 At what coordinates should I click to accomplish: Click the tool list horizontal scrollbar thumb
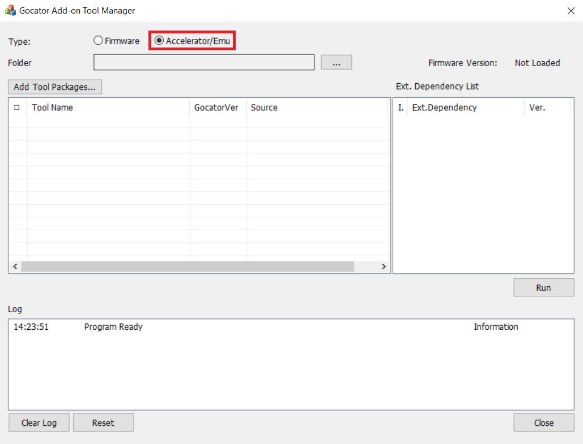point(188,266)
